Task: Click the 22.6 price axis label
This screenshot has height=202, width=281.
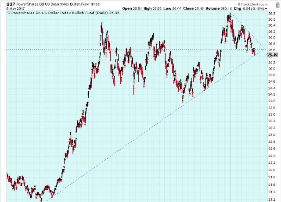Action: [272, 149]
